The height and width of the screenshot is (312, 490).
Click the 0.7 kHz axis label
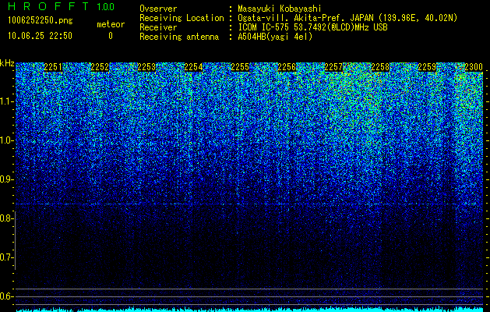pyautogui.click(x=5, y=257)
